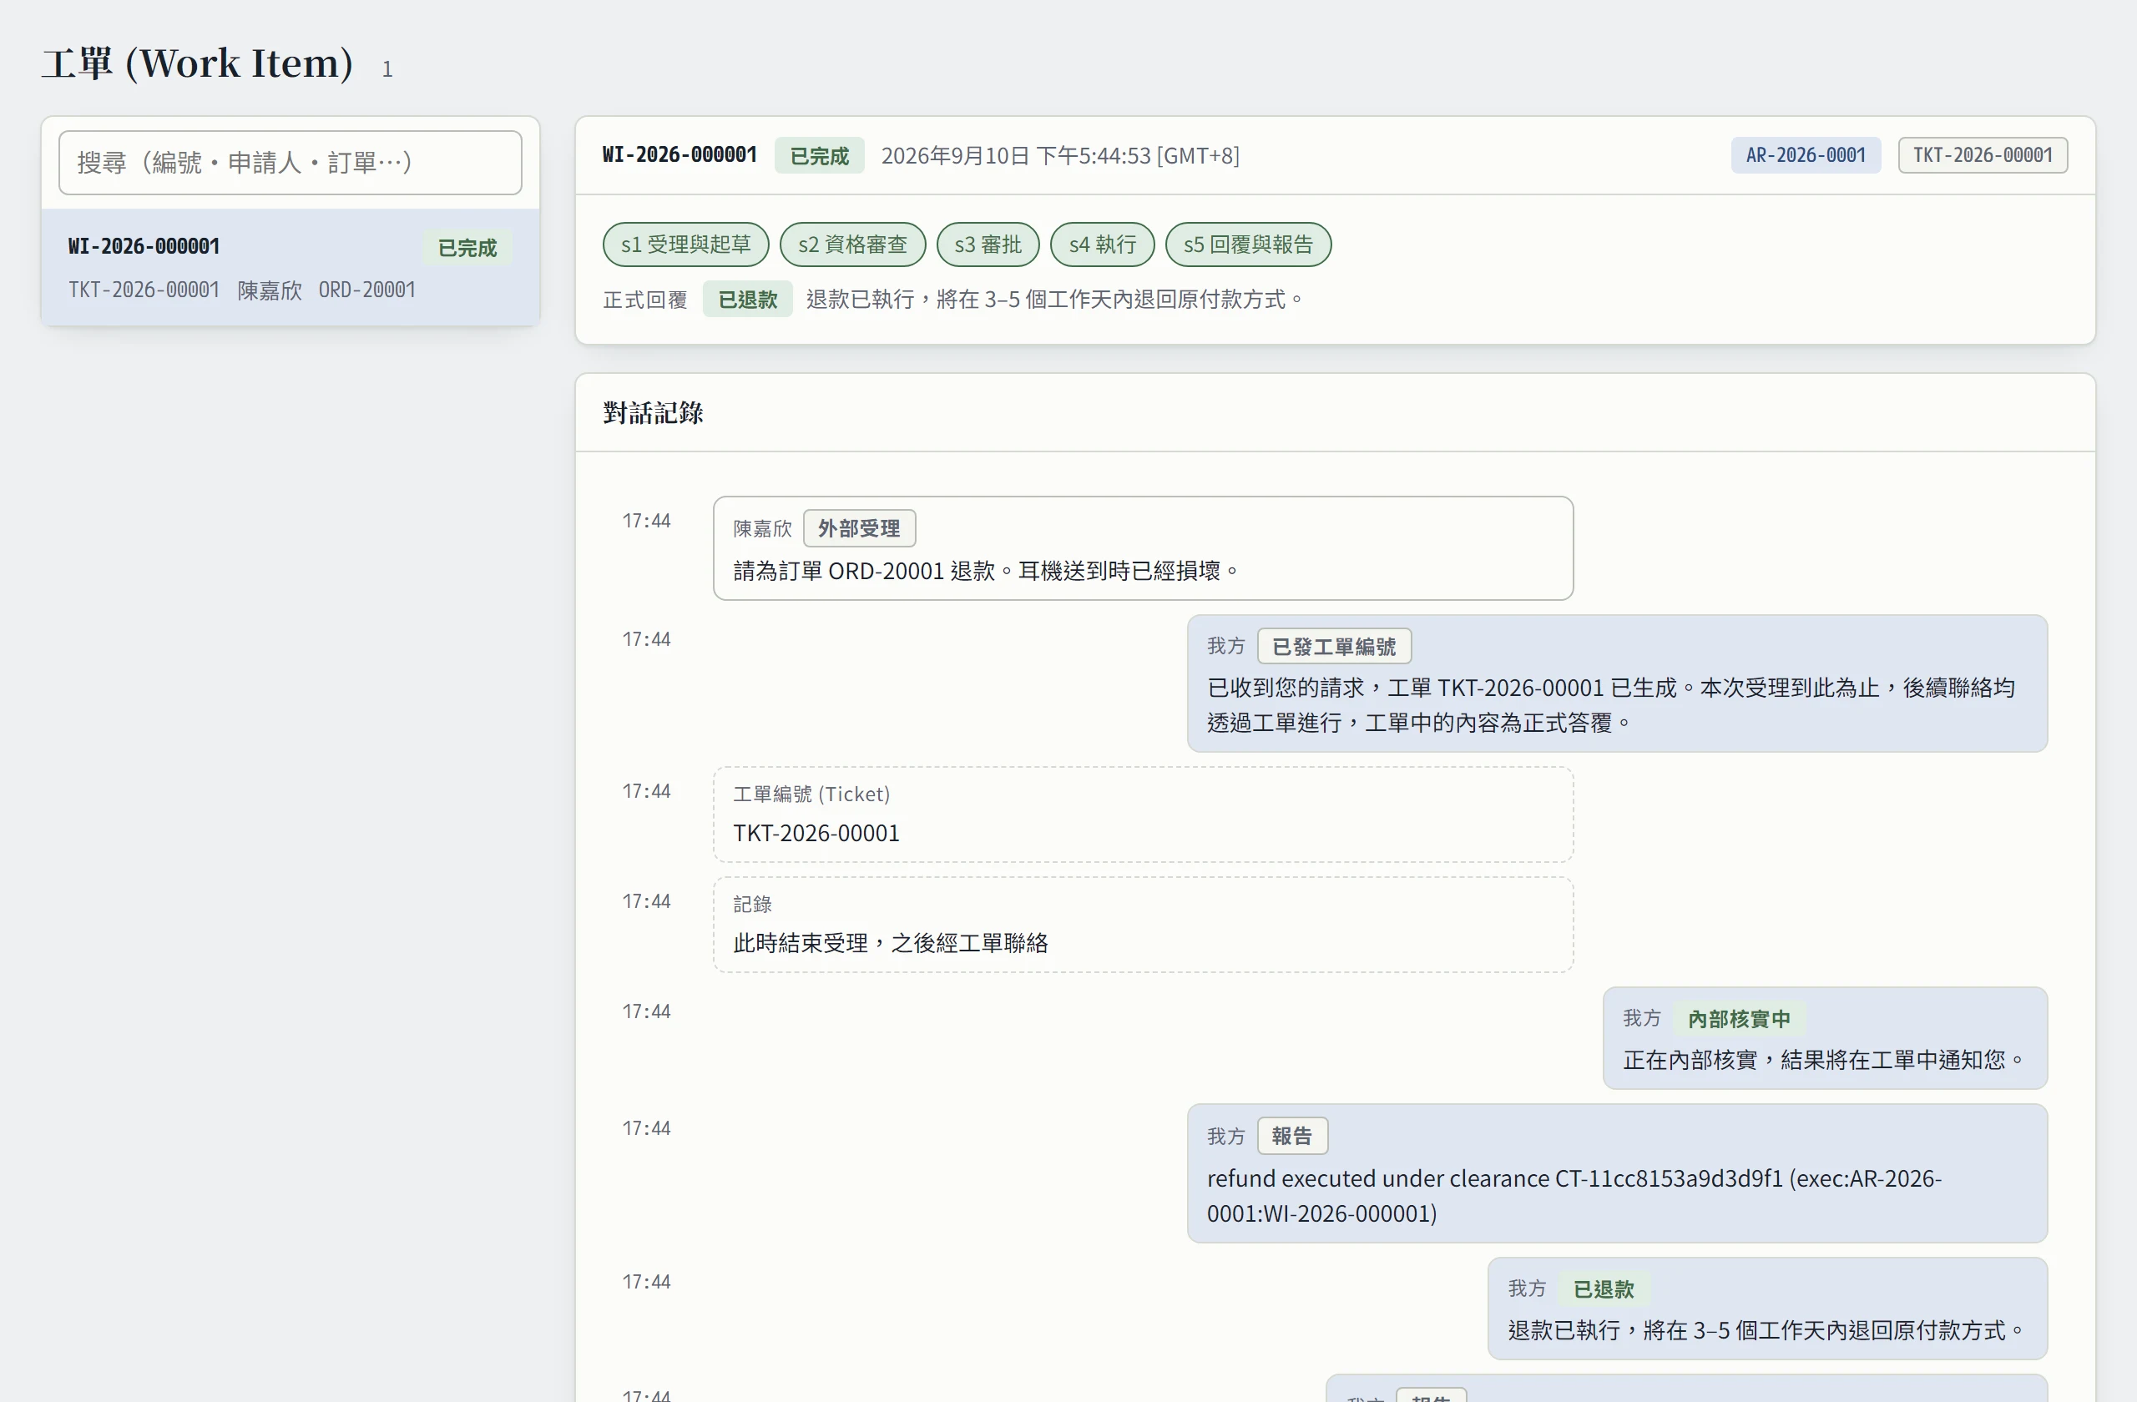Click the 外部受理 tag on customer message

coord(858,528)
